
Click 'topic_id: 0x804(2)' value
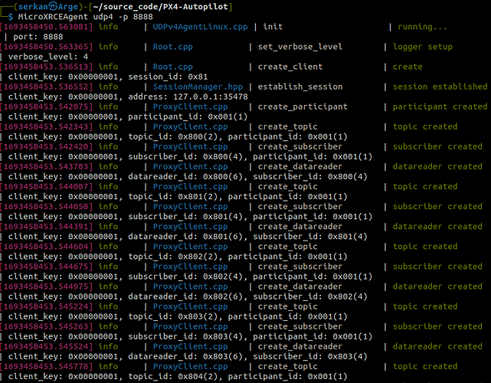[173, 376]
